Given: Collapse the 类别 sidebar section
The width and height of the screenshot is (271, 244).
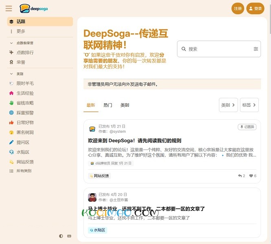Looking at the screenshot, I should coord(17,74).
